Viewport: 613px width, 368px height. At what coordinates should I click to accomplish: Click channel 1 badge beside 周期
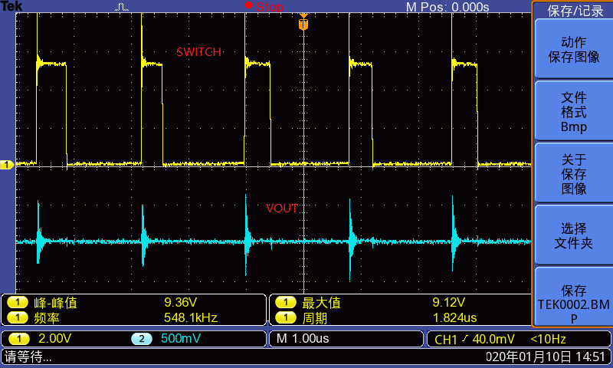pos(286,317)
